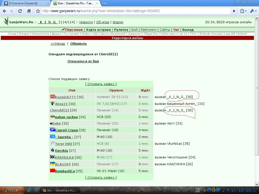Screen dimensions: 259x194
Task: Open BombastiCa player profile link
Action: click(x=65, y=171)
